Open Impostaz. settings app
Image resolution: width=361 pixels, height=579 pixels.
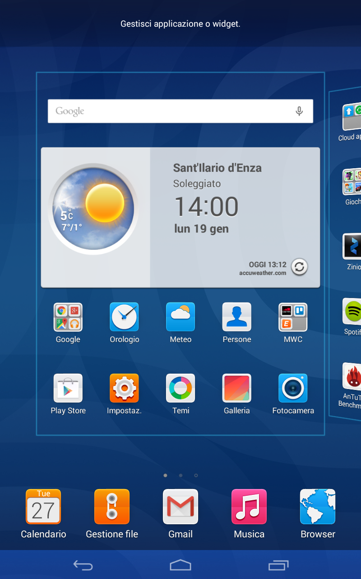pyautogui.click(x=124, y=388)
